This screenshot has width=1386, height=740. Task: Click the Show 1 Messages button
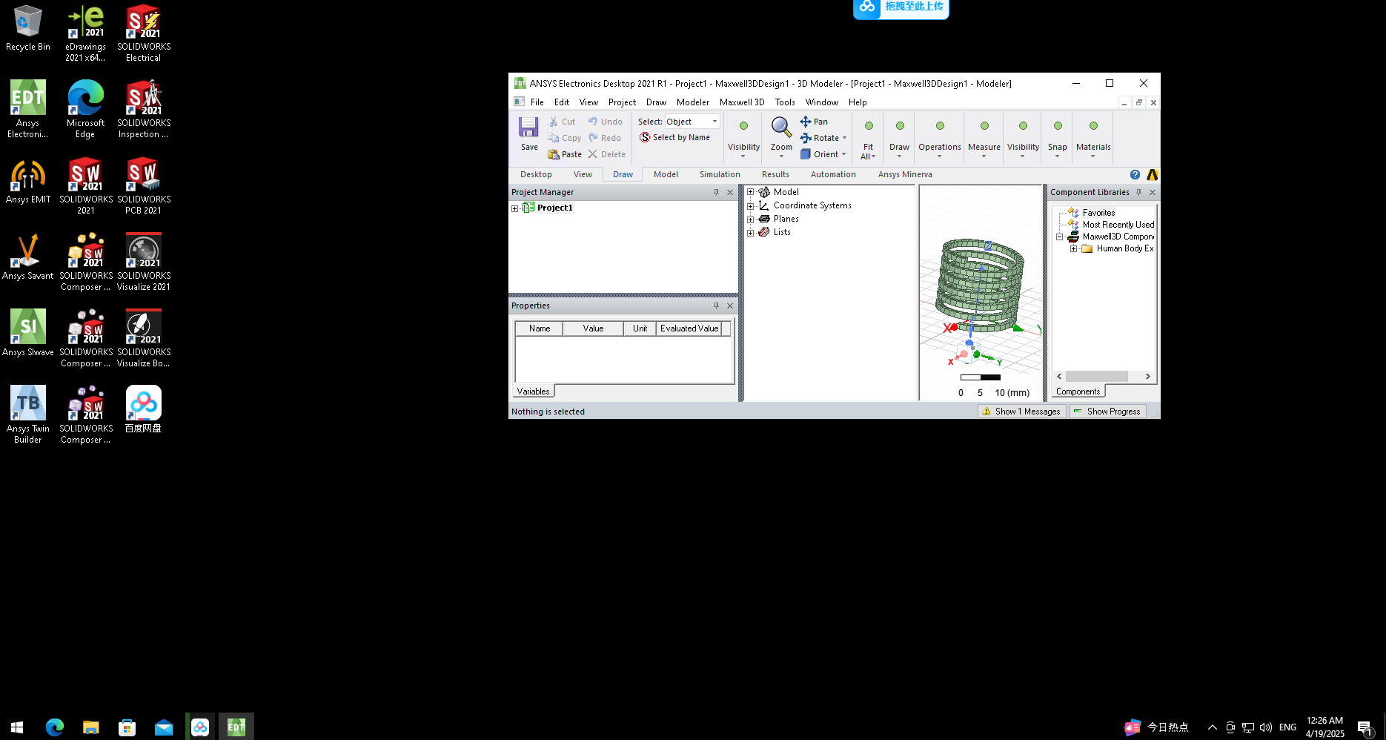coord(1021,412)
